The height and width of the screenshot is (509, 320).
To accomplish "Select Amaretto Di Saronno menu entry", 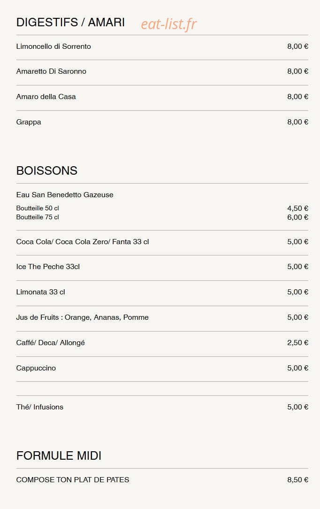I will (51, 71).
